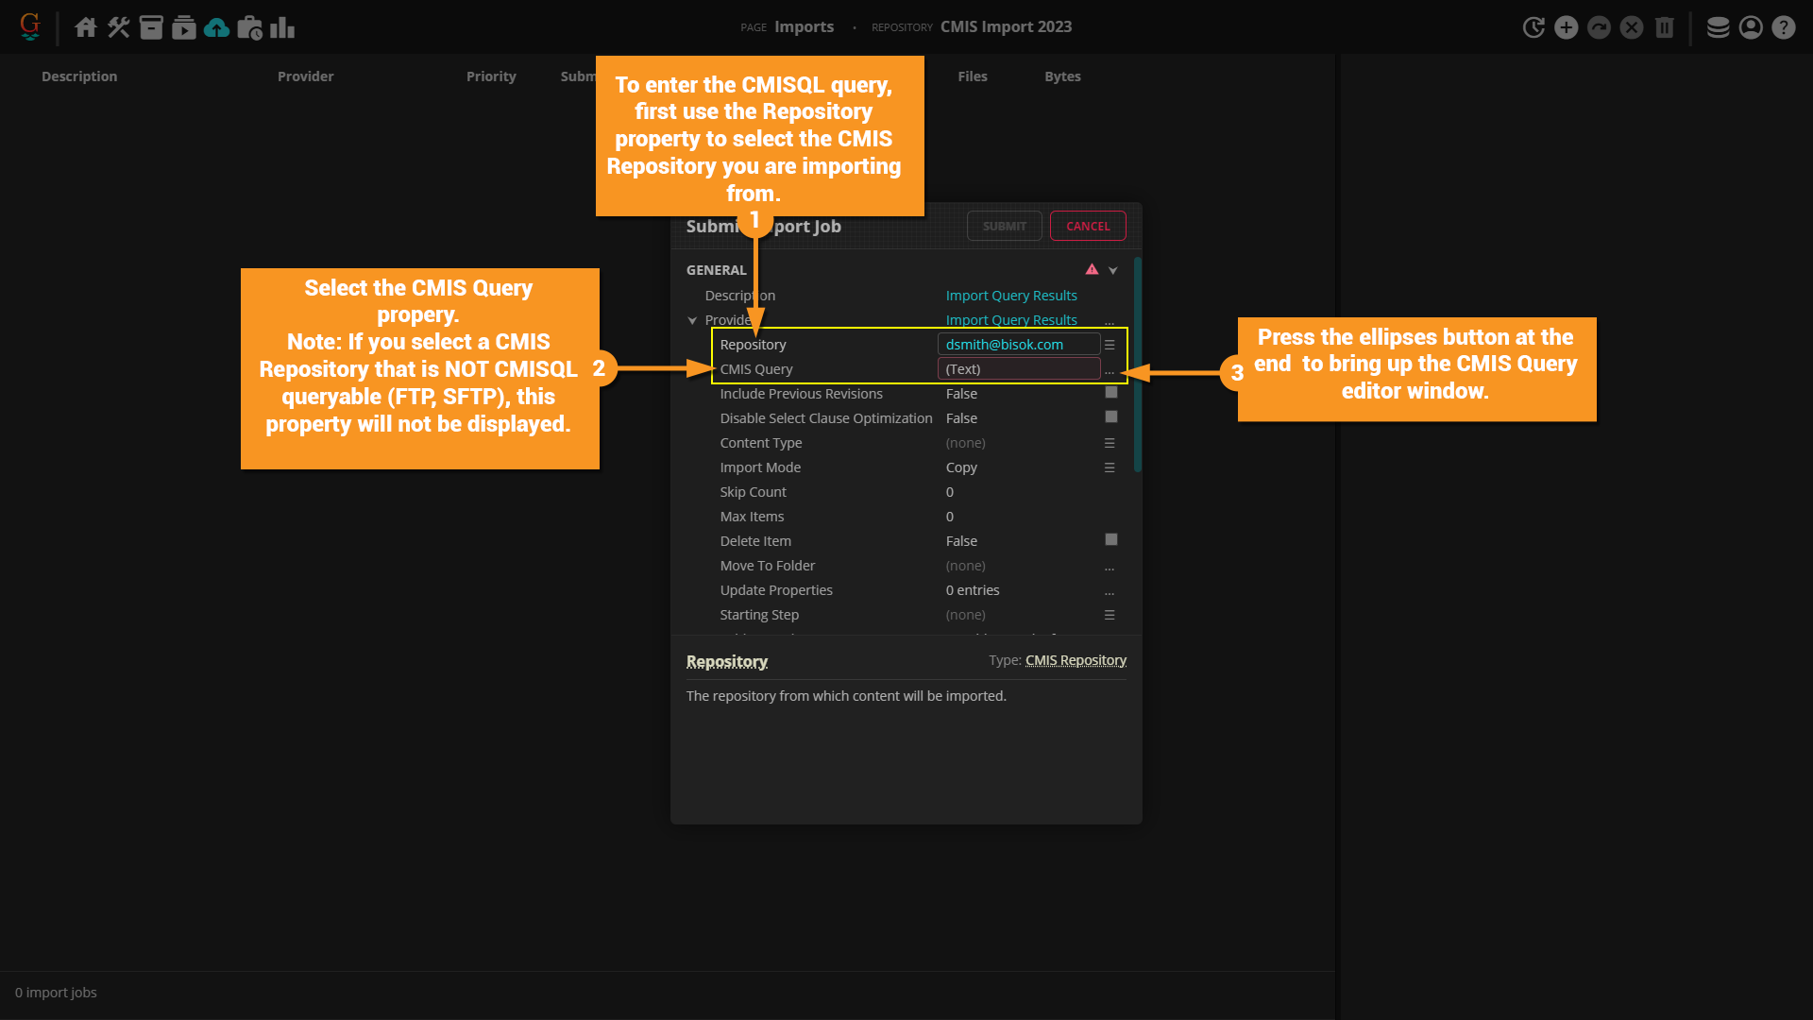Screen dimensions: 1813x1020
Task: Click the plus add import job icon
Action: coord(1566,27)
